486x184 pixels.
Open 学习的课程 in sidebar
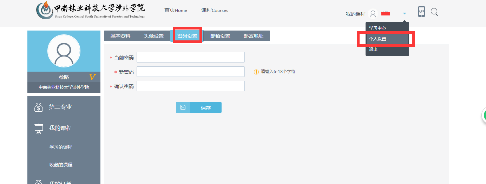pos(61,147)
